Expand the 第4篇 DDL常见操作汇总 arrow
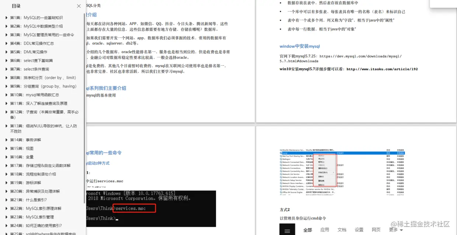This screenshot has width=457, height=235. (x=6, y=43)
